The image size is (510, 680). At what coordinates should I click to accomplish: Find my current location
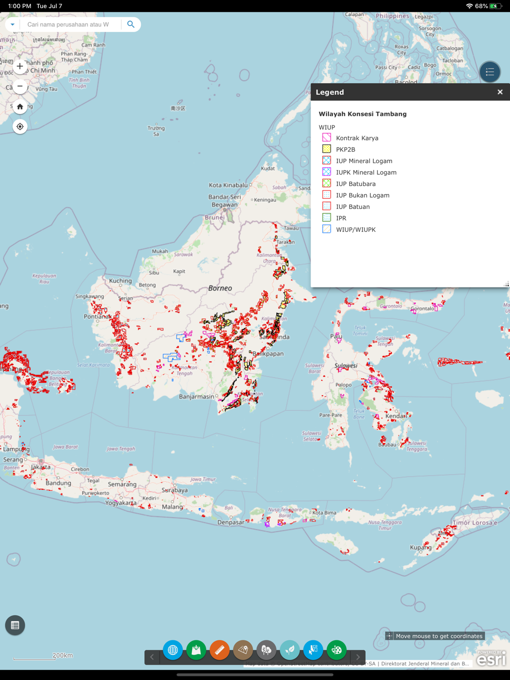pyautogui.click(x=20, y=126)
